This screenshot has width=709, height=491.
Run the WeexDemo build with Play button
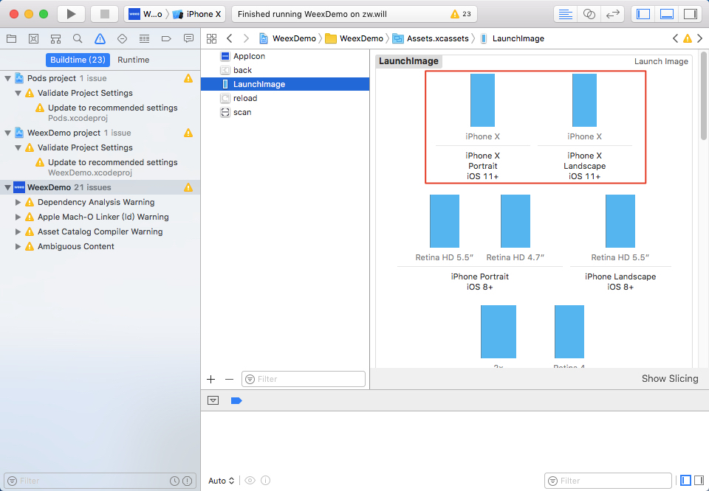[71, 14]
